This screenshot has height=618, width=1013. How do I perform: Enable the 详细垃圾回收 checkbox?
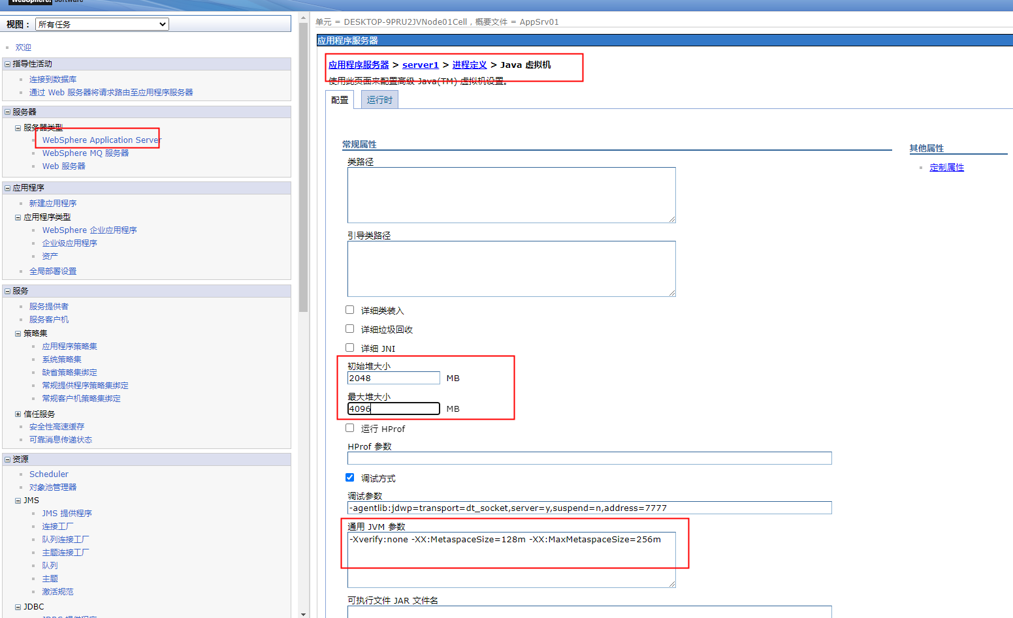[x=350, y=329]
